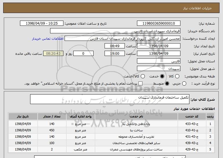The width and height of the screenshot is (223, 158).
Task: Click the ساخت بنا service name
Action: [136, 130]
